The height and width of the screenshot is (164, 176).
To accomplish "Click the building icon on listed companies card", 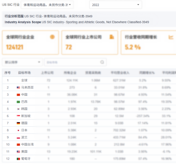I will [x=112, y=37].
